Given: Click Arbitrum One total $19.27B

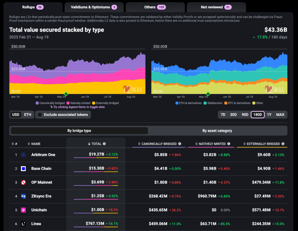Looking at the screenshot, I should (x=97, y=154).
